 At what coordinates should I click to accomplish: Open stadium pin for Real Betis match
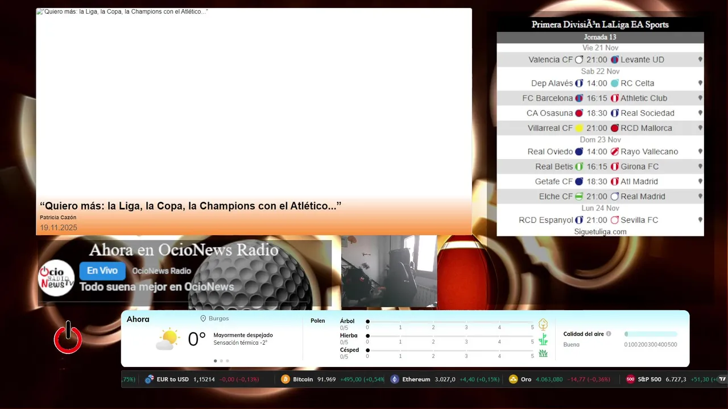(700, 166)
